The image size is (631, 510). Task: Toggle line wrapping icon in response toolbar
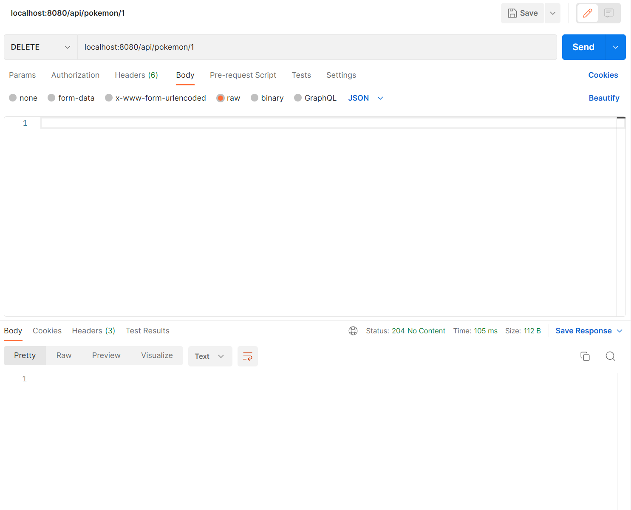point(248,356)
